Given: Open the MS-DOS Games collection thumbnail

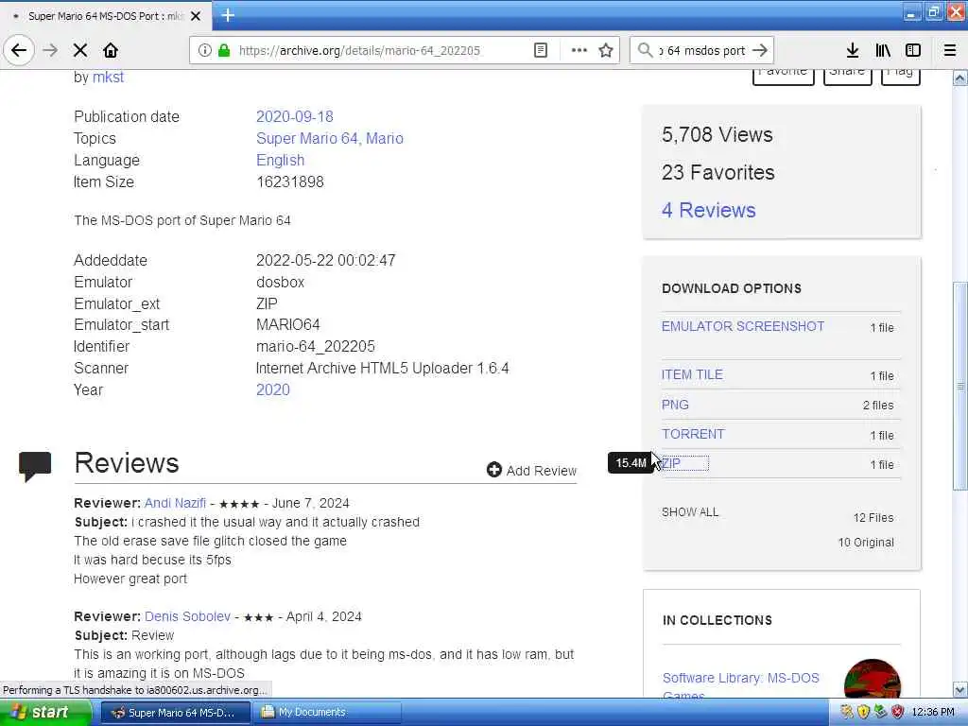Looking at the screenshot, I should pos(872,679).
